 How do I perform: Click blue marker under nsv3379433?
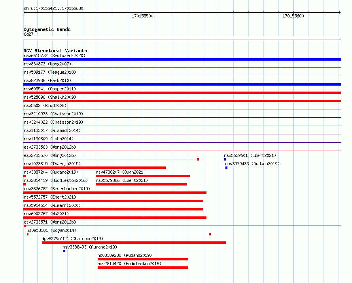(x=226, y=168)
